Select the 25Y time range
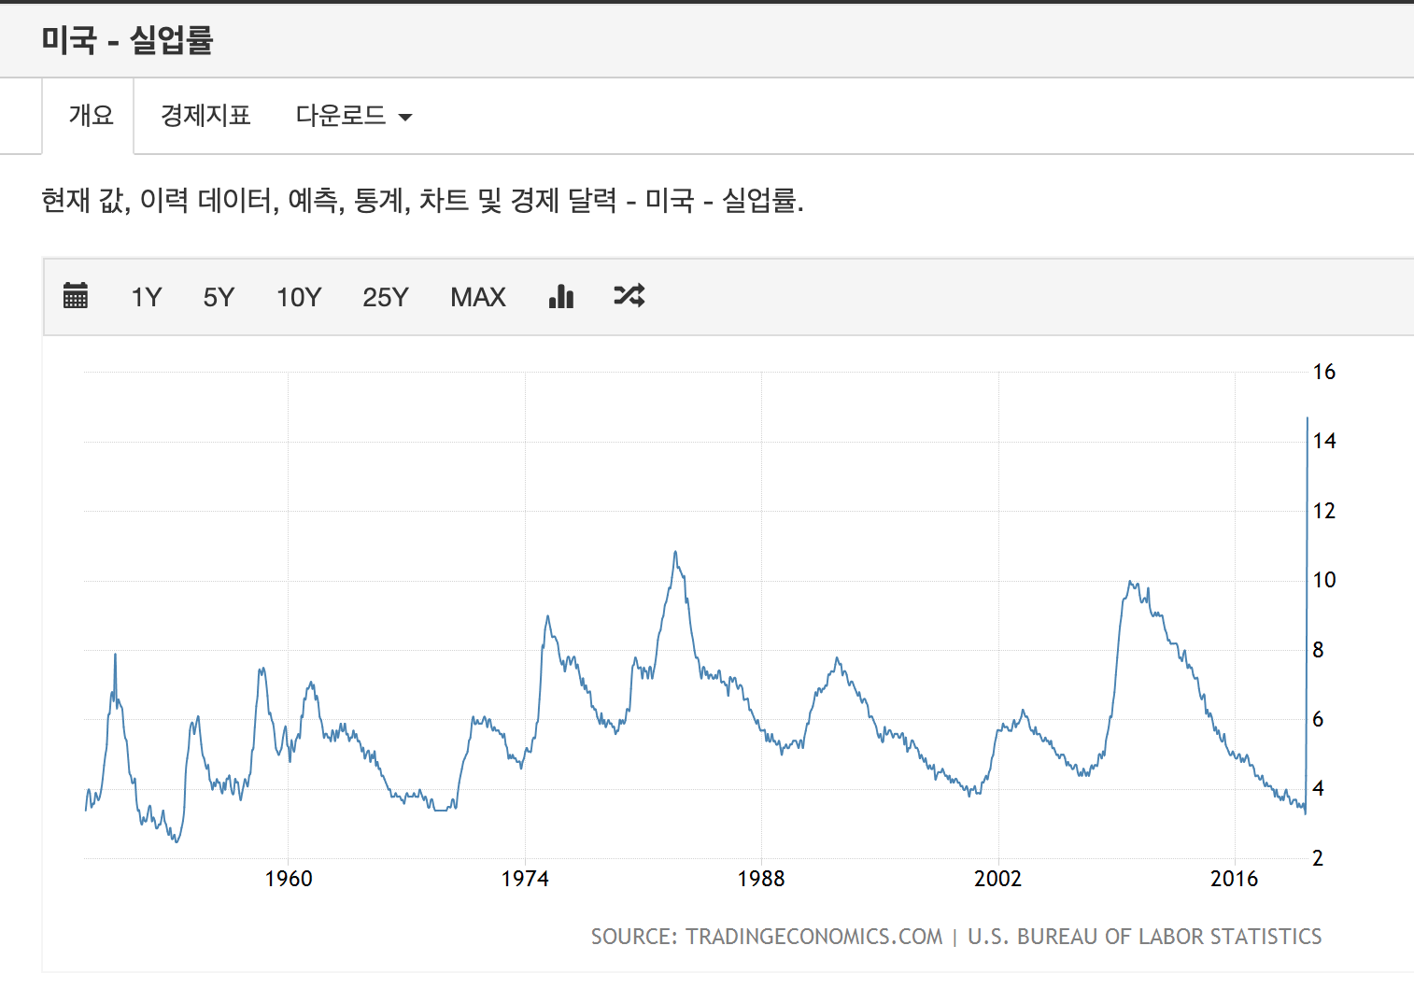The width and height of the screenshot is (1414, 988). [386, 297]
